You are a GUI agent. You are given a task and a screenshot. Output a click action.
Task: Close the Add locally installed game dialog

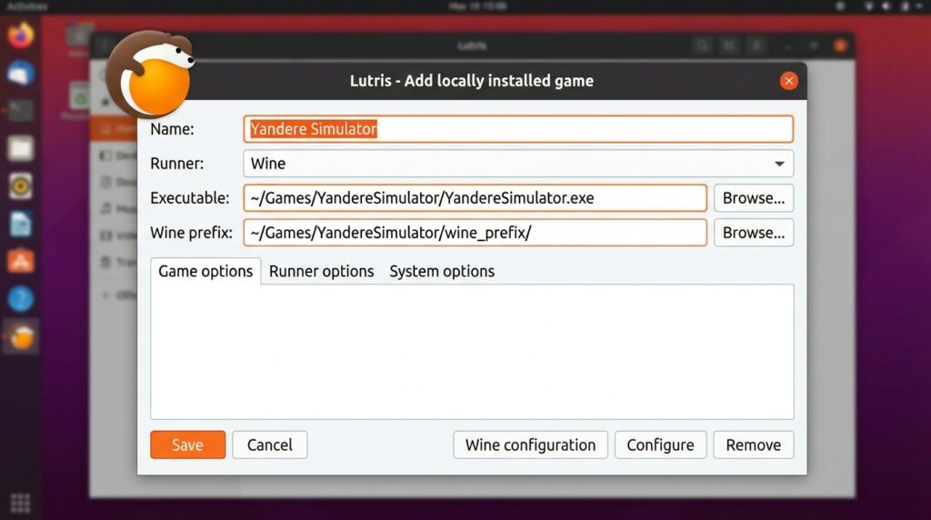[788, 81]
